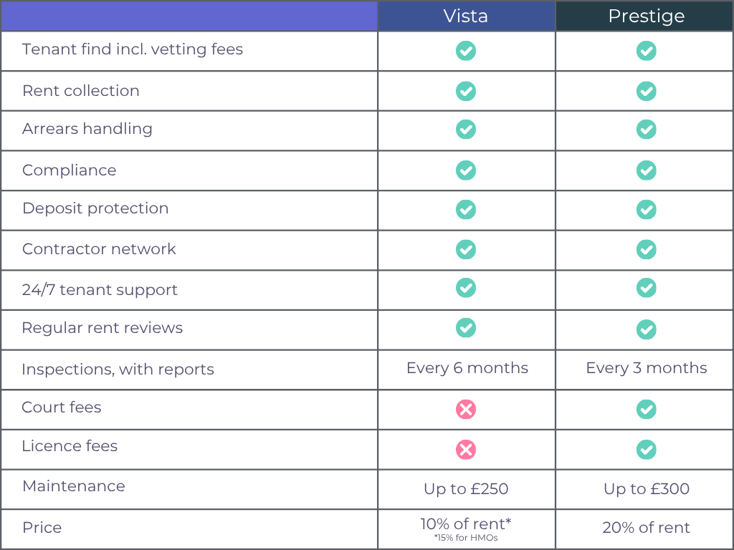The height and width of the screenshot is (550, 734).
Task: Click Vista checkmark for Contractor network
Action: click(466, 249)
